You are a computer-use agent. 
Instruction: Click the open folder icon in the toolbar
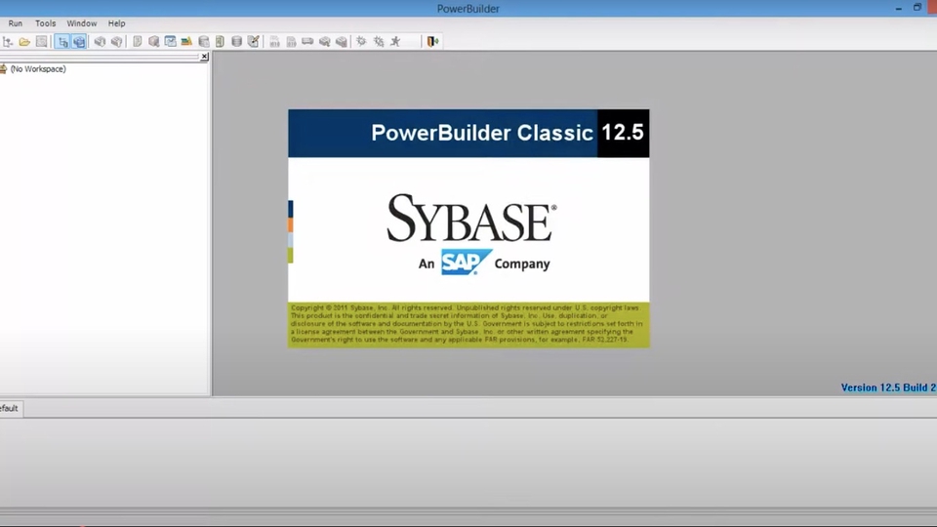coord(24,42)
